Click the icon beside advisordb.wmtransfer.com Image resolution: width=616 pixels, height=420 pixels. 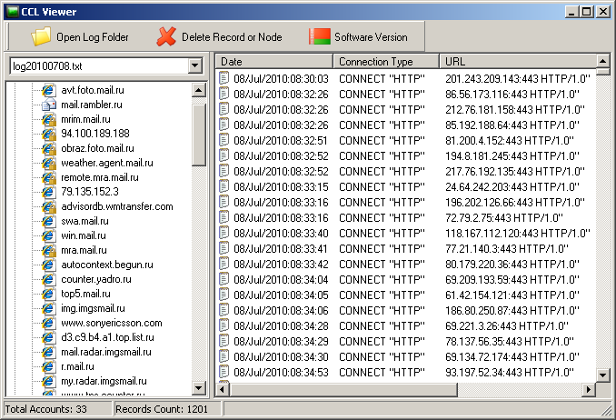coord(49,206)
